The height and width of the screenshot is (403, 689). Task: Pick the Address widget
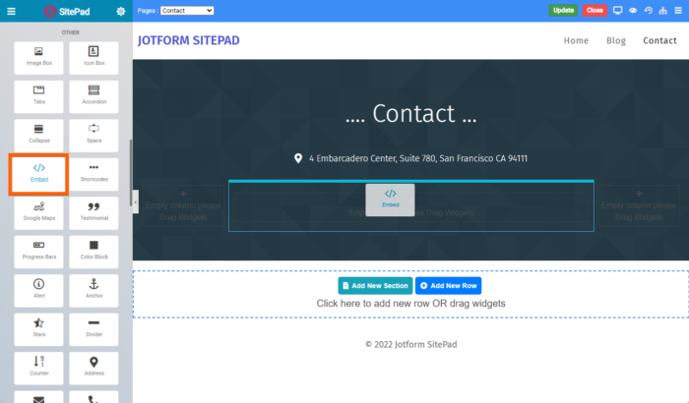click(94, 368)
